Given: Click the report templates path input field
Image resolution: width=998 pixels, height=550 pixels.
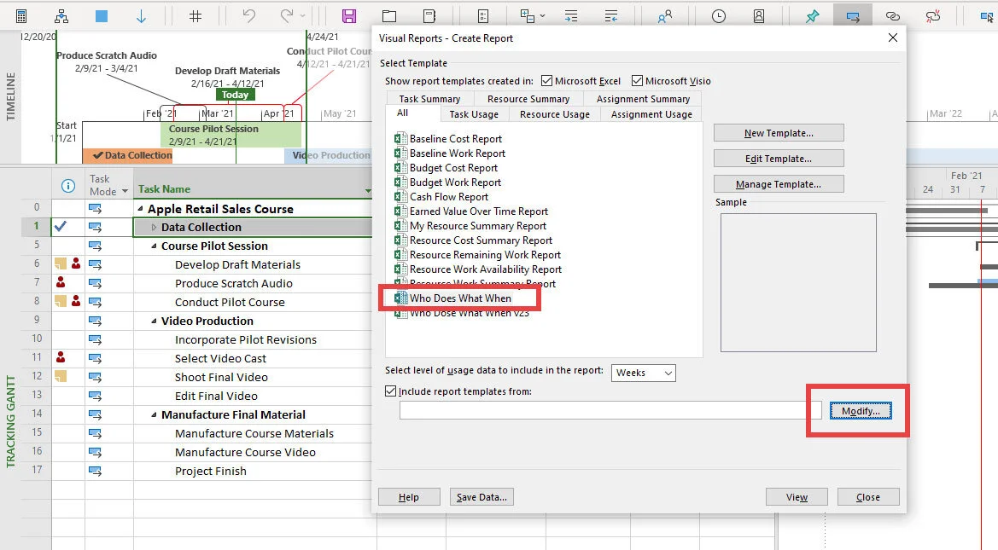Looking at the screenshot, I should pyautogui.click(x=611, y=410).
